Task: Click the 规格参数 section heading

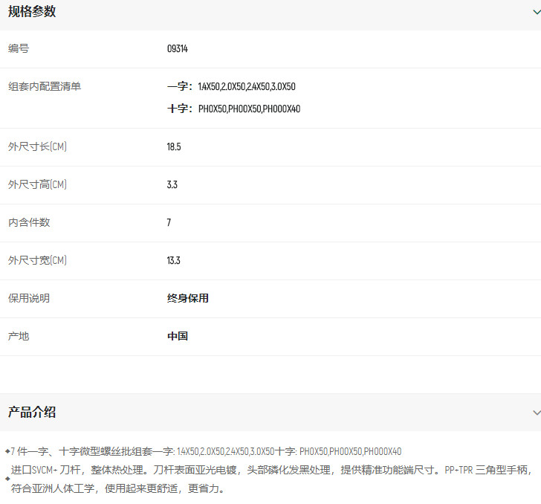Action: (x=32, y=11)
